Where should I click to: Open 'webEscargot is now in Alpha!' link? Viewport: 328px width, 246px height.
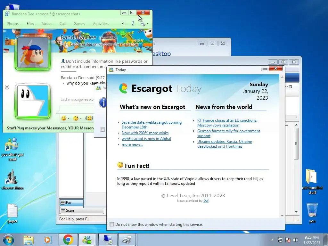click(146, 139)
